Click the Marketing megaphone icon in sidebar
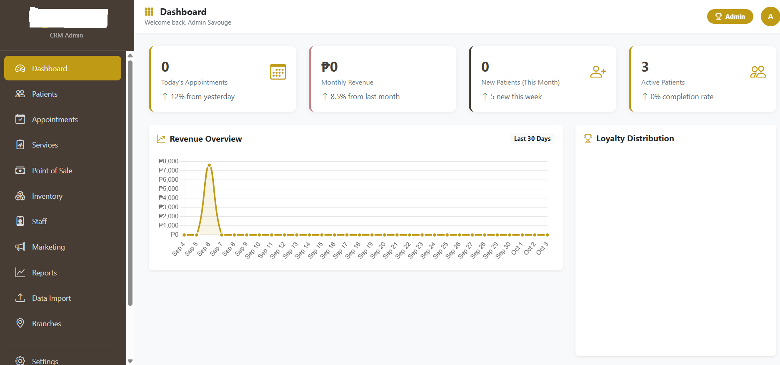Image resolution: width=780 pixels, height=365 pixels. [20, 247]
